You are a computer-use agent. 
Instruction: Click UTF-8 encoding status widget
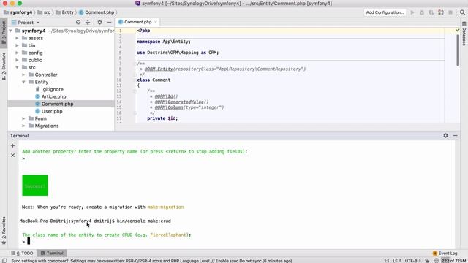click(413, 261)
